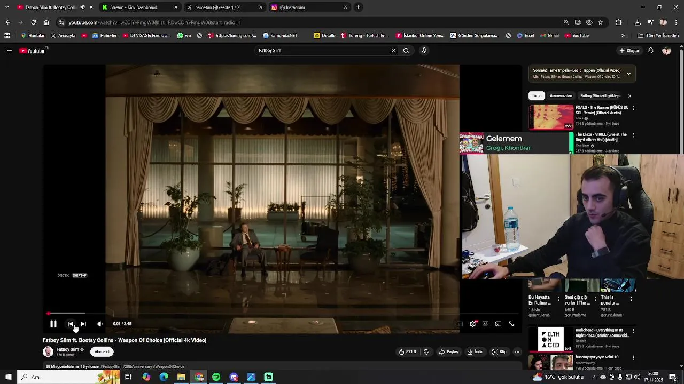Clear the YouTube search text
The height and width of the screenshot is (384, 684).
coord(393,50)
